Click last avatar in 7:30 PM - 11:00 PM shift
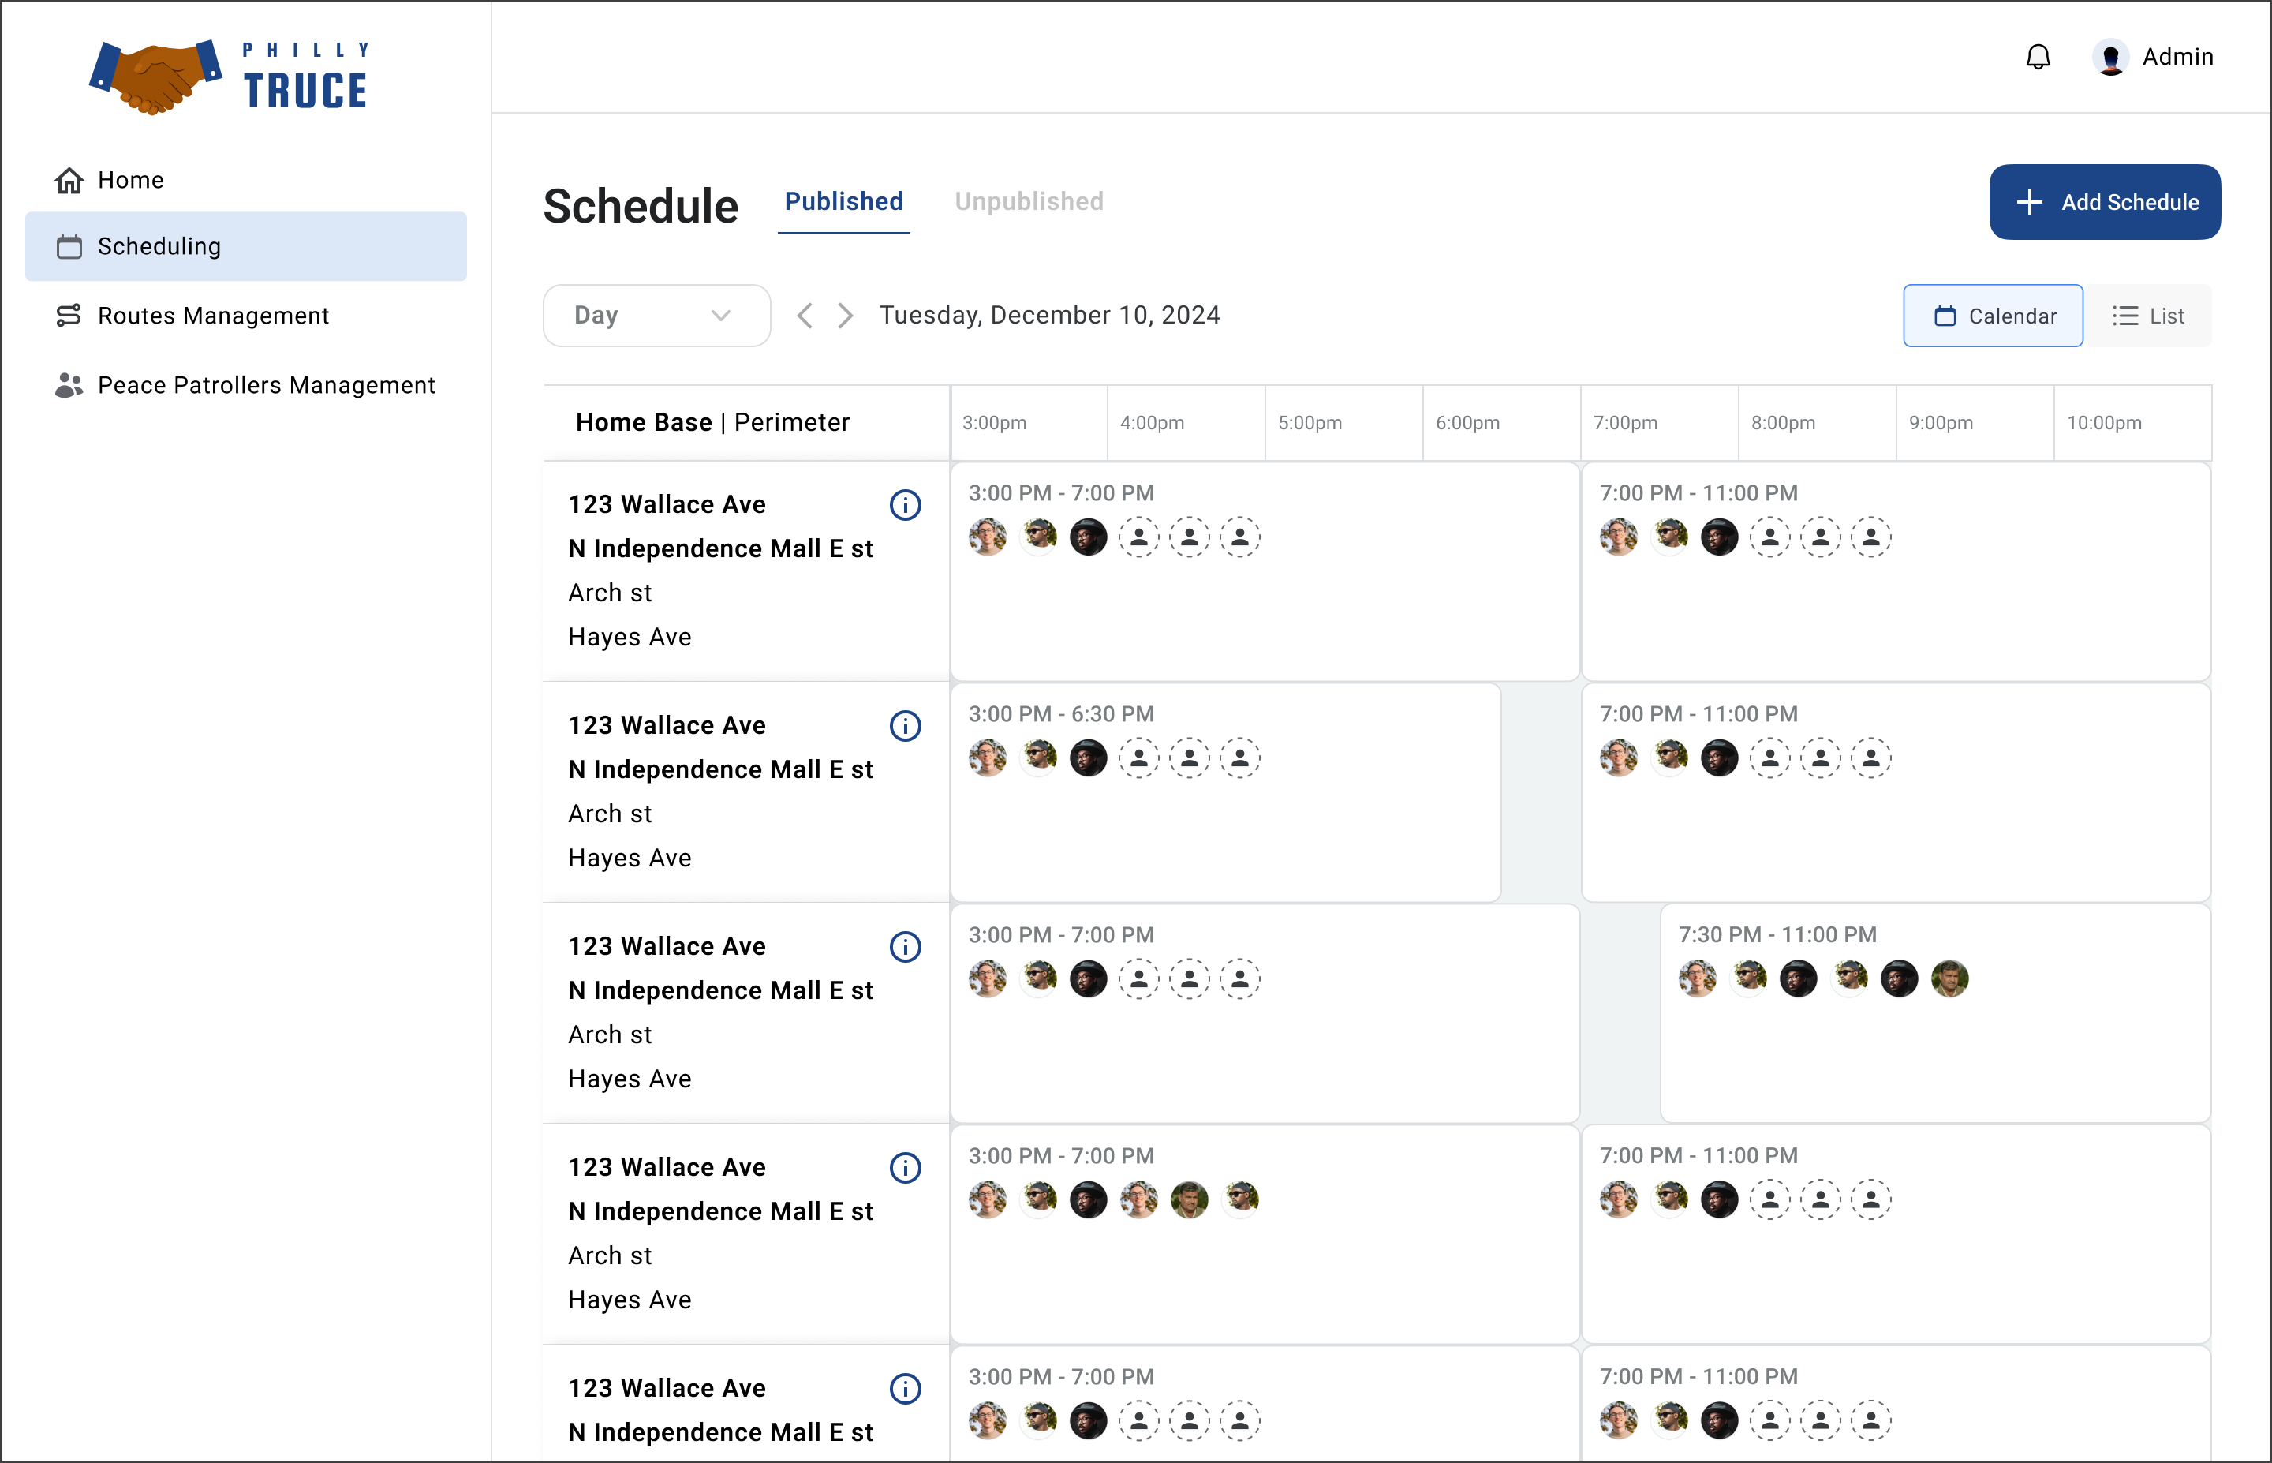Image resolution: width=2272 pixels, height=1463 pixels. coord(1949,978)
